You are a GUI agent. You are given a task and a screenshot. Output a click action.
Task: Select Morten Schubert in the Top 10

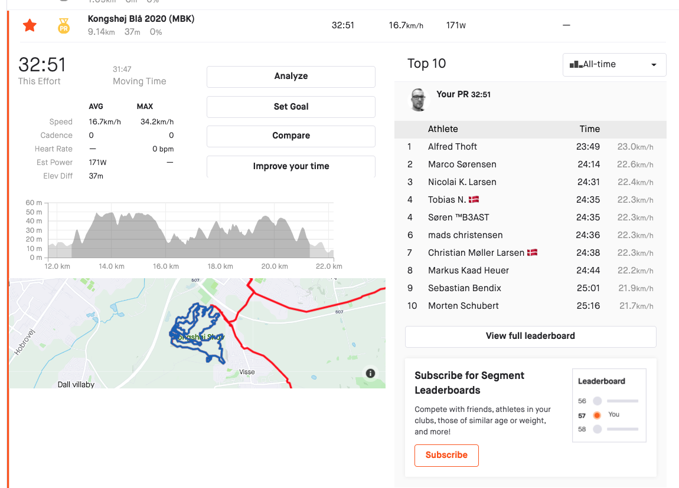(x=463, y=306)
